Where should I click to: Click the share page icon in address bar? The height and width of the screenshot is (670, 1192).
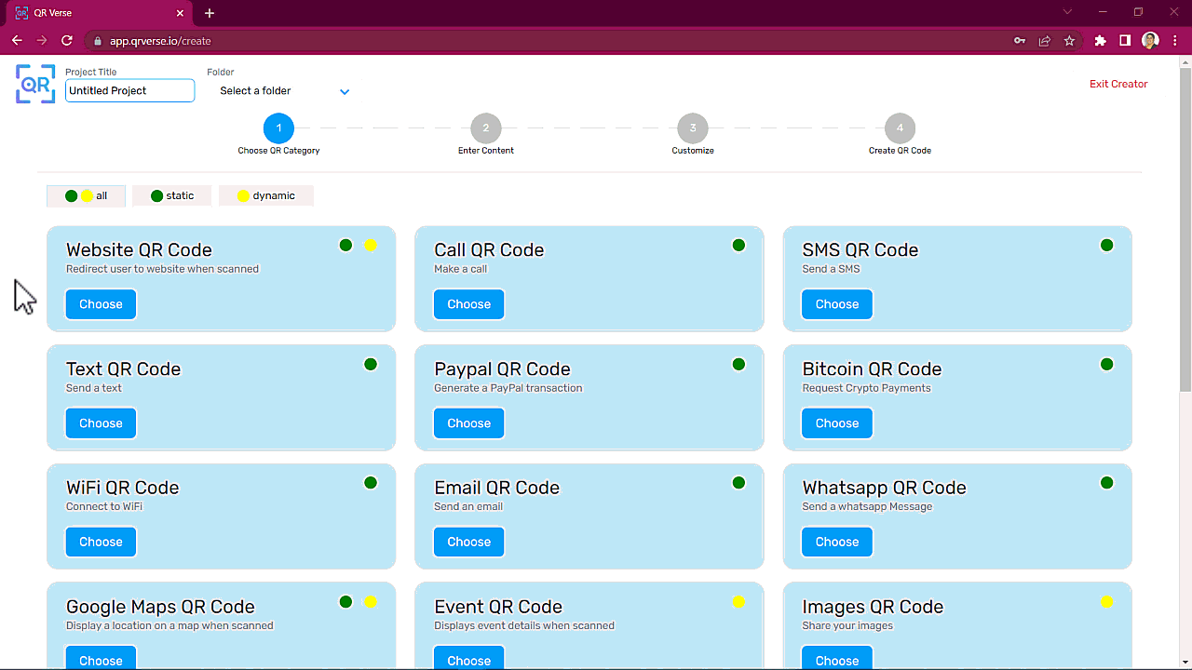pos(1045,41)
